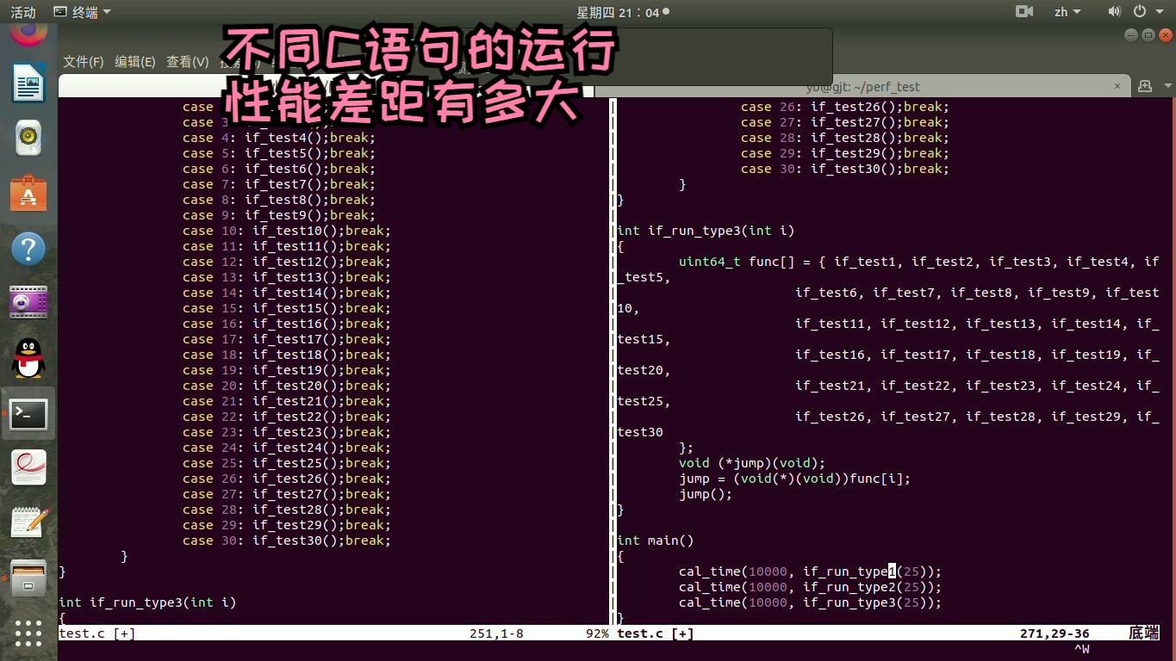Image resolution: width=1176 pixels, height=661 pixels.
Task: Click 'cal_time(10000, if_run_type3(25));' line
Action: tap(810, 602)
